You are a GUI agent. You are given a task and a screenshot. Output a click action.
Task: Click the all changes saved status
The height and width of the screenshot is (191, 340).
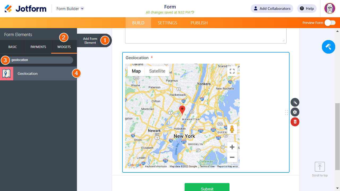point(170,12)
